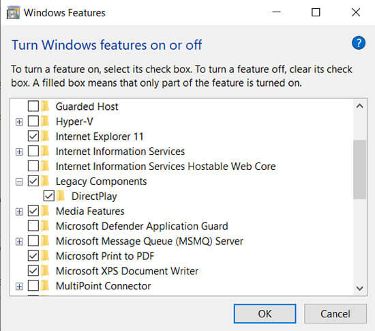Click folder icon beside Microsoft XPS Document Writer

[x=45, y=271]
